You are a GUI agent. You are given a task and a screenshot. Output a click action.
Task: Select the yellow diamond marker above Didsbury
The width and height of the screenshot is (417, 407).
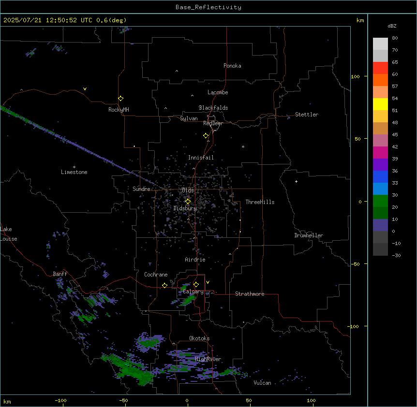188,202
